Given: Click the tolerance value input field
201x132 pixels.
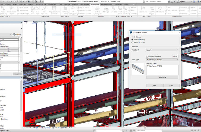Looking at the screenshot, I should point(175,56).
